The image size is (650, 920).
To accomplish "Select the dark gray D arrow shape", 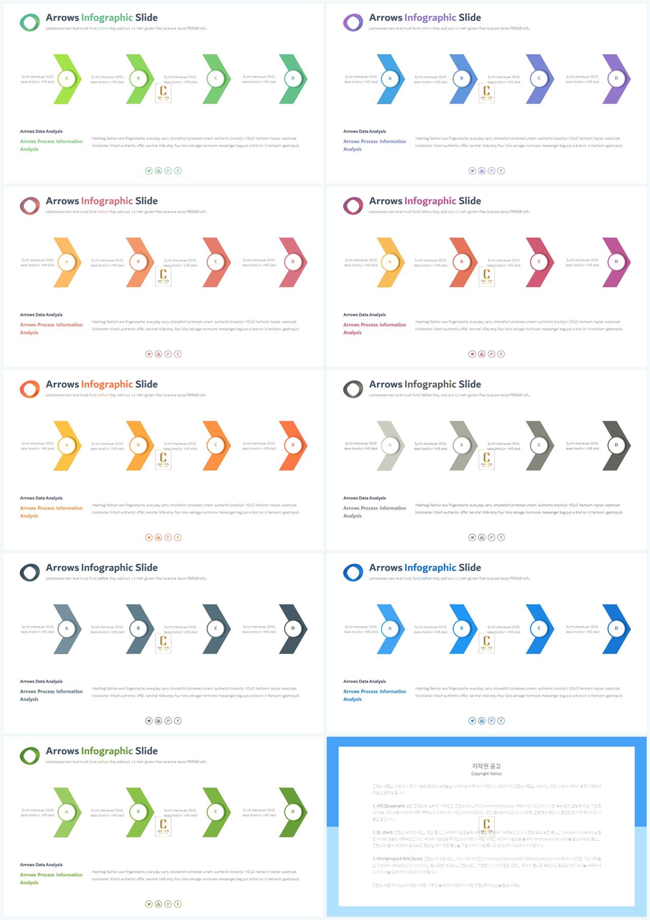I will 616,446.
